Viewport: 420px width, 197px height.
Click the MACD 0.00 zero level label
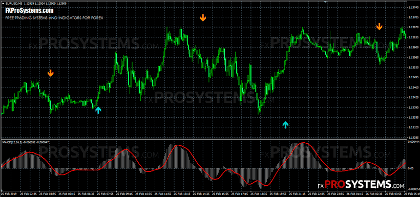click(411, 168)
